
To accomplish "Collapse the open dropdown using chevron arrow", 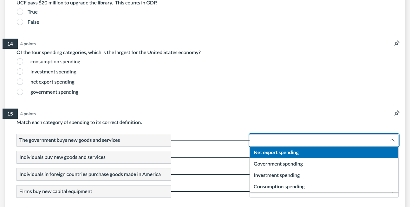I will coord(392,140).
